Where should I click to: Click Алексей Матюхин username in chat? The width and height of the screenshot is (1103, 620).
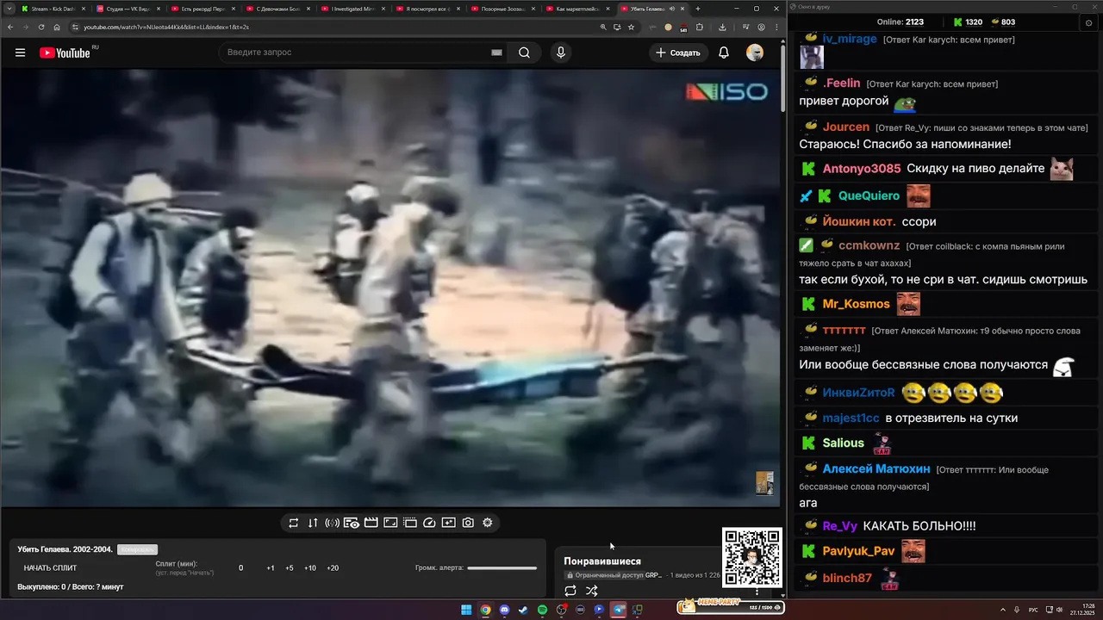click(876, 469)
